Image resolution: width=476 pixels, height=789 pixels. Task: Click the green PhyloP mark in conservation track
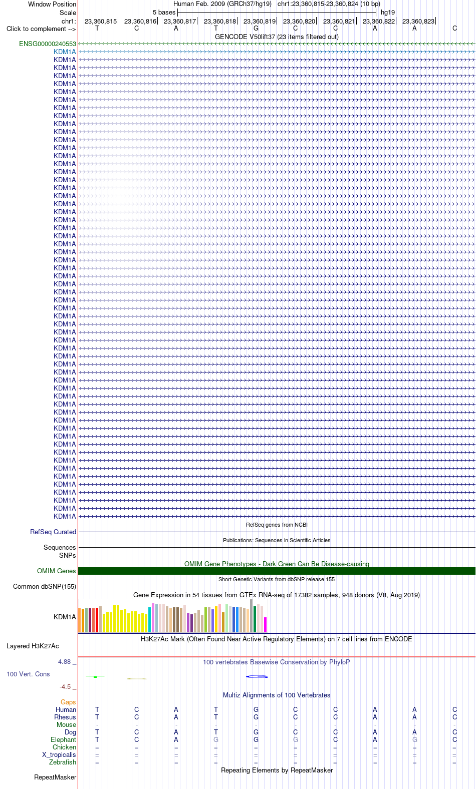click(95, 677)
